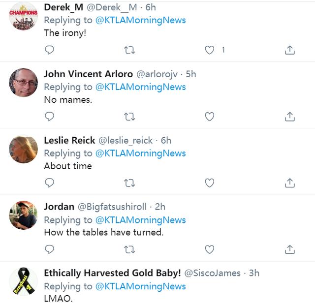This screenshot has height=306, width=315.
Task: Share Leslie Reick's tweet
Action: coord(290,183)
